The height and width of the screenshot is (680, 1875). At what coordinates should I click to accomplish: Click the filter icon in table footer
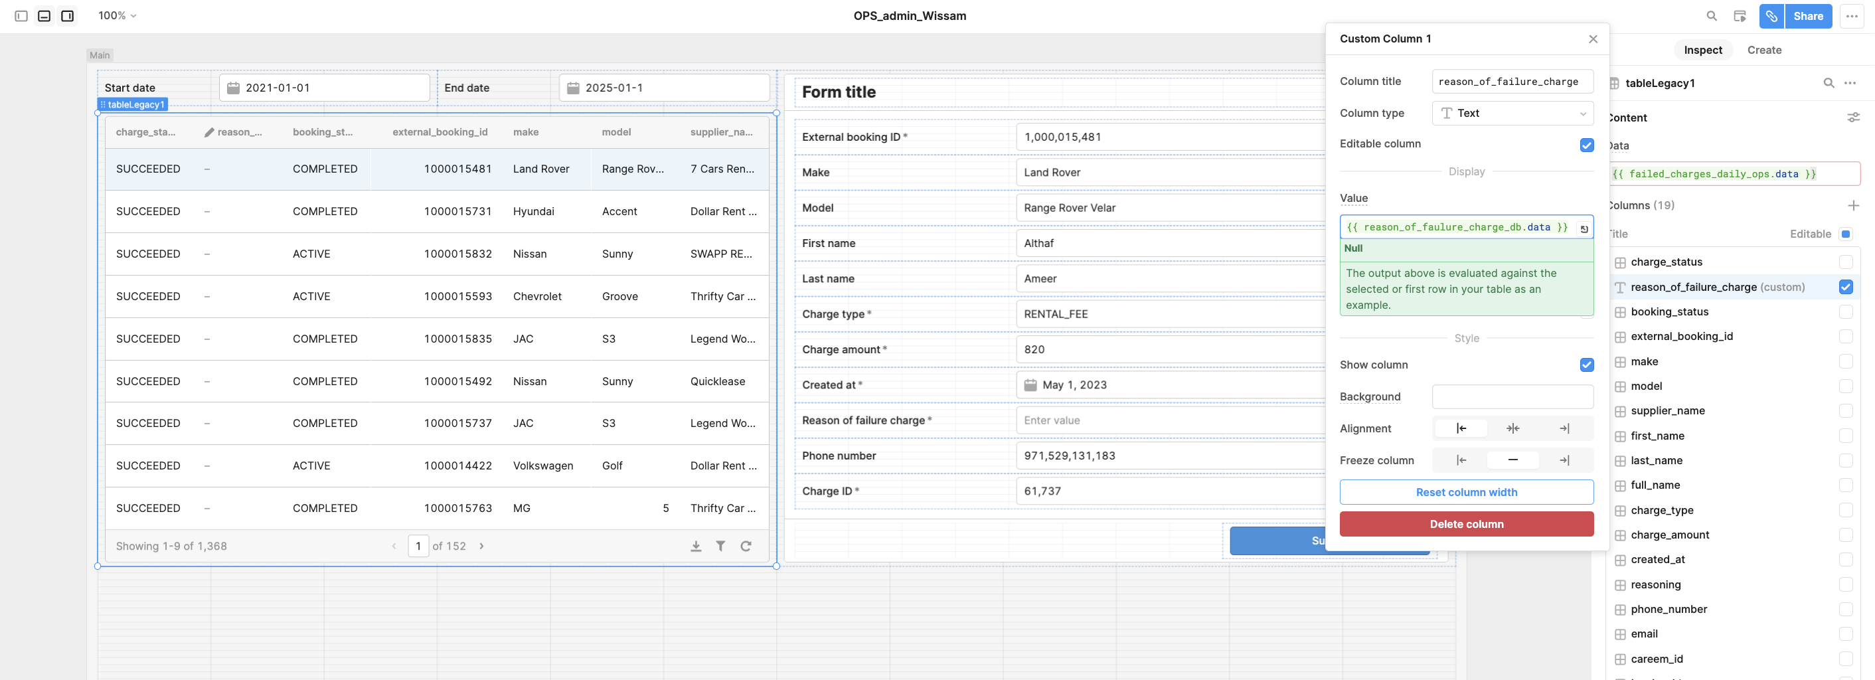[x=720, y=546]
